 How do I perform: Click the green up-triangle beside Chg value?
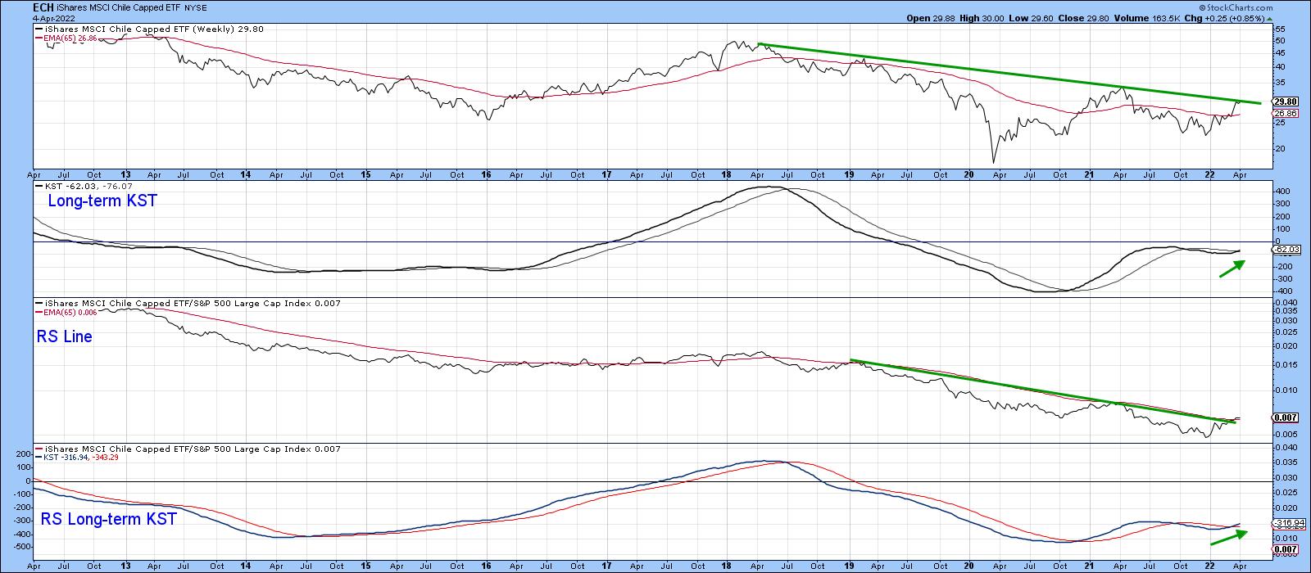click(1269, 18)
